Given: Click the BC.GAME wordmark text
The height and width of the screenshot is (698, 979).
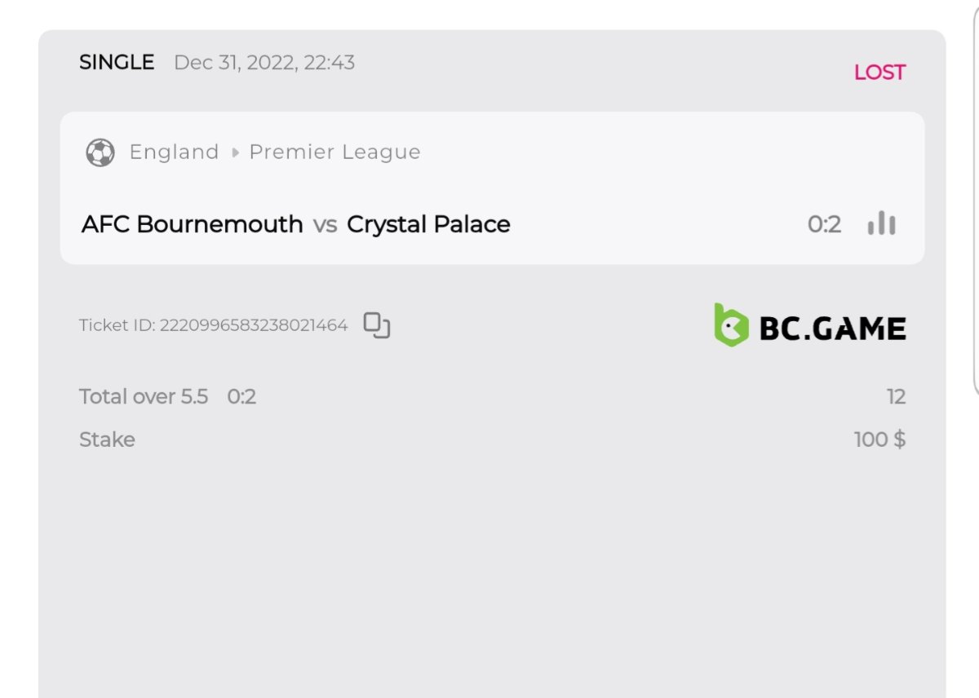Looking at the screenshot, I should (832, 329).
